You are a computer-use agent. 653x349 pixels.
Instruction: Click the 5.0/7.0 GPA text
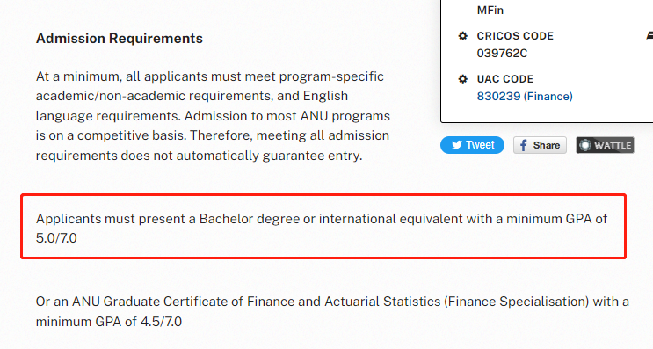(x=56, y=238)
